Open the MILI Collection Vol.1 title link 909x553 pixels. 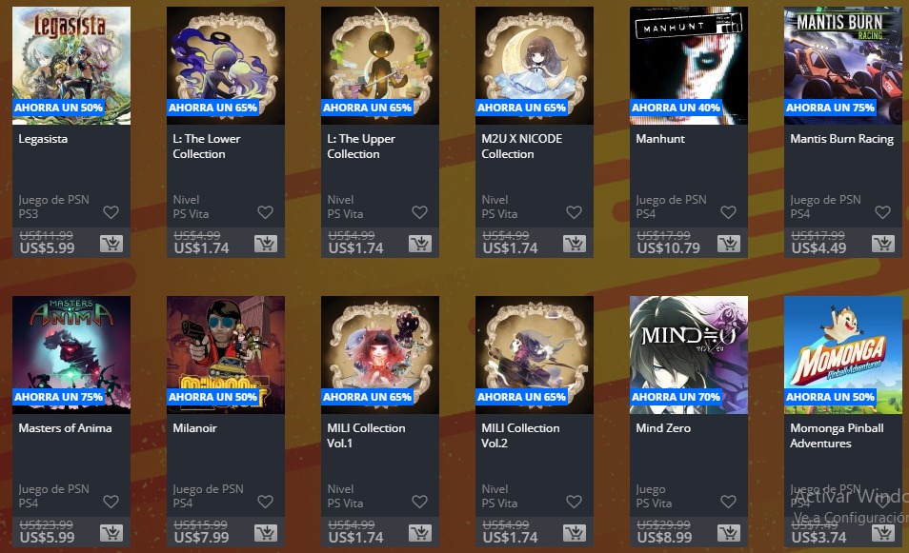367,435
